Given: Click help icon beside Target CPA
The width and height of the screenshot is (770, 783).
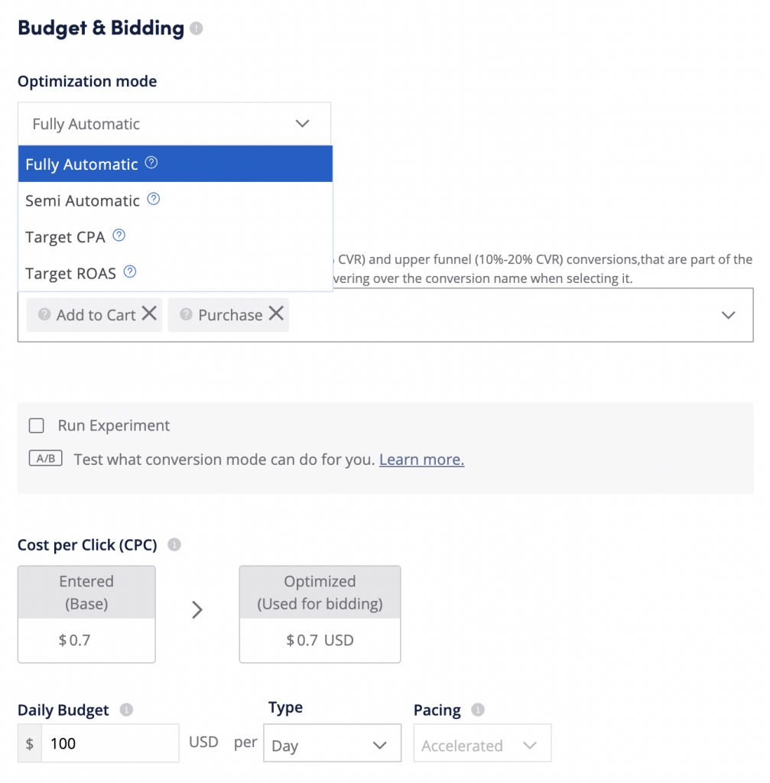Looking at the screenshot, I should click(x=119, y=236).
